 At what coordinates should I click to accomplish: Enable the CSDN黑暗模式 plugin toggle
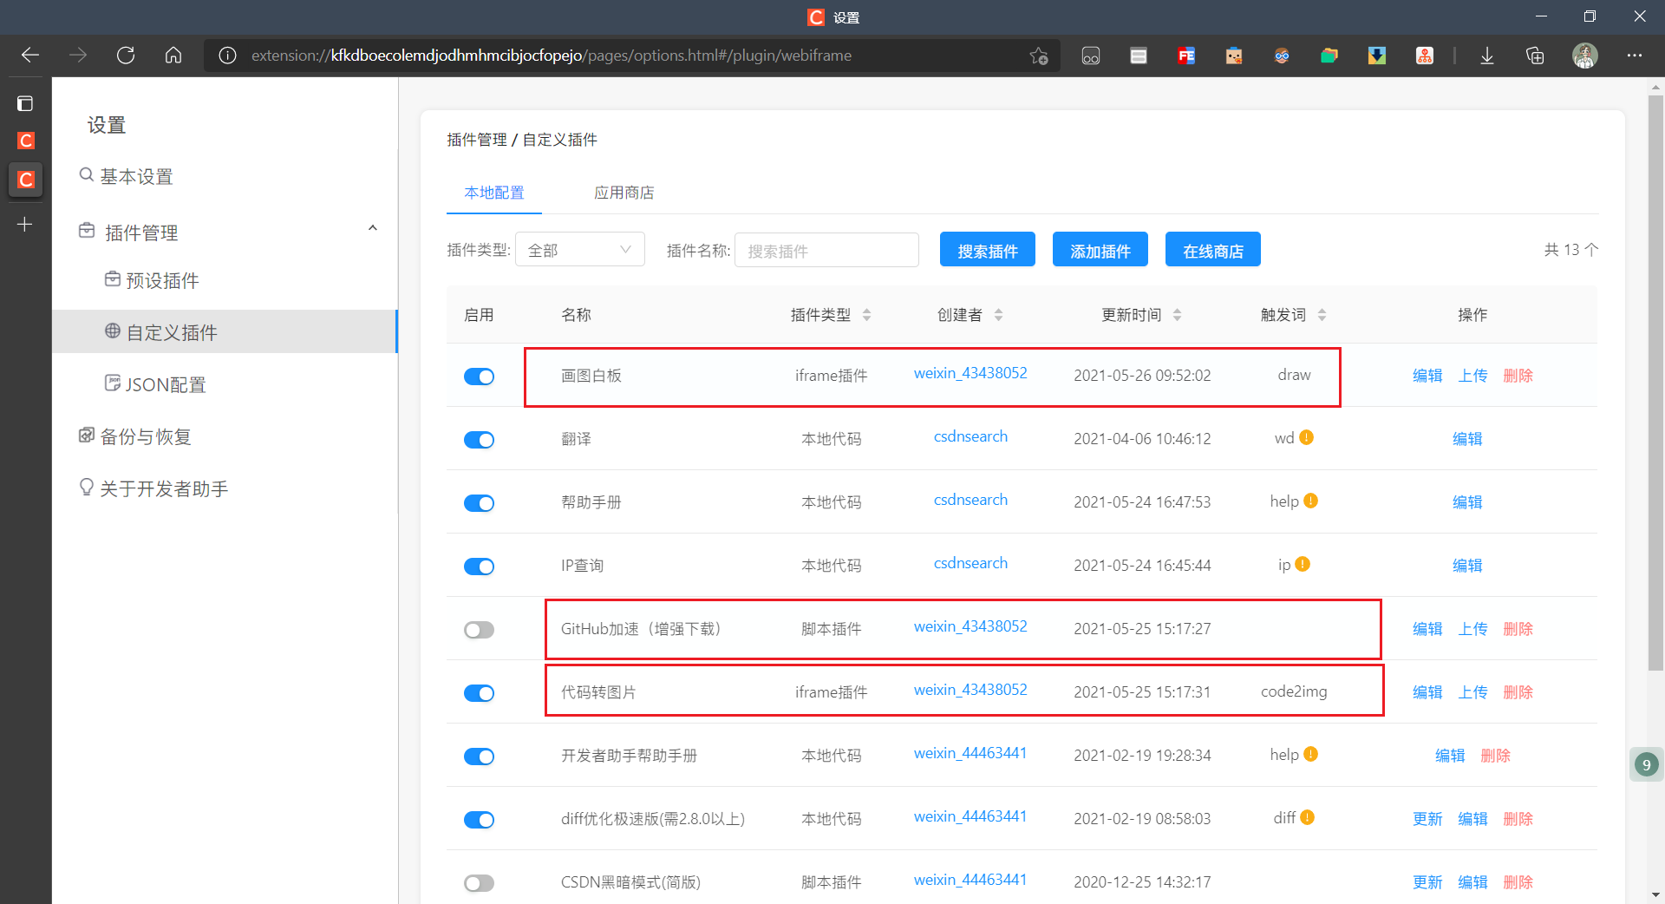point(479,883)
